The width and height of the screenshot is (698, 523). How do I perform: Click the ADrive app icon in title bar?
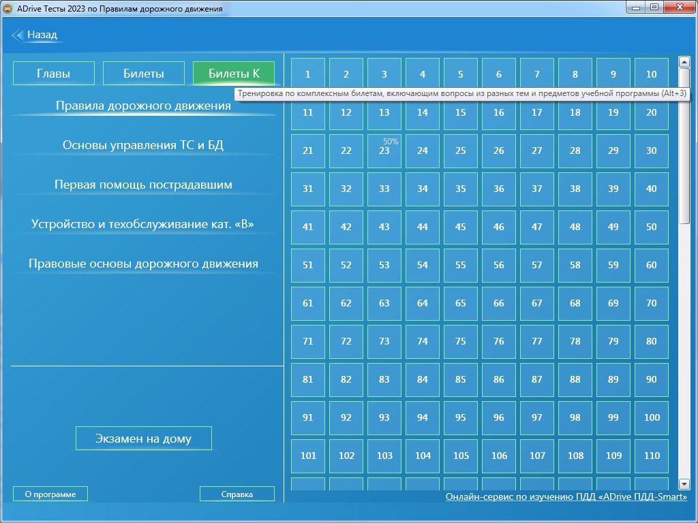coord(8,8)
